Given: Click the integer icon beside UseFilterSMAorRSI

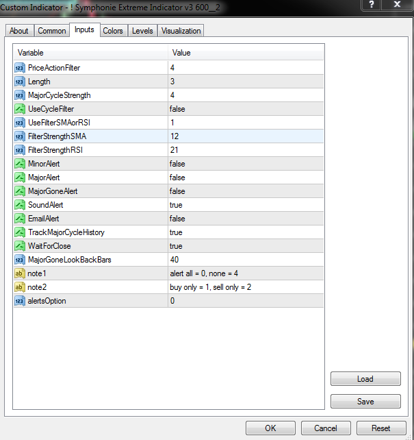Looking at the screenshot, I should (20, 123).
